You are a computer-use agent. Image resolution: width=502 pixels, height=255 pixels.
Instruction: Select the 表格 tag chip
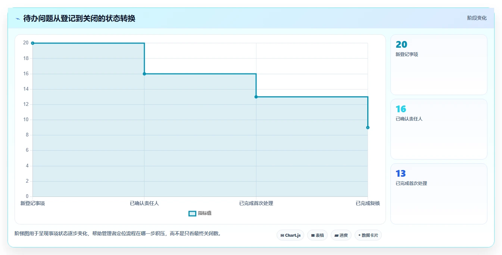(x=317, y=235)
